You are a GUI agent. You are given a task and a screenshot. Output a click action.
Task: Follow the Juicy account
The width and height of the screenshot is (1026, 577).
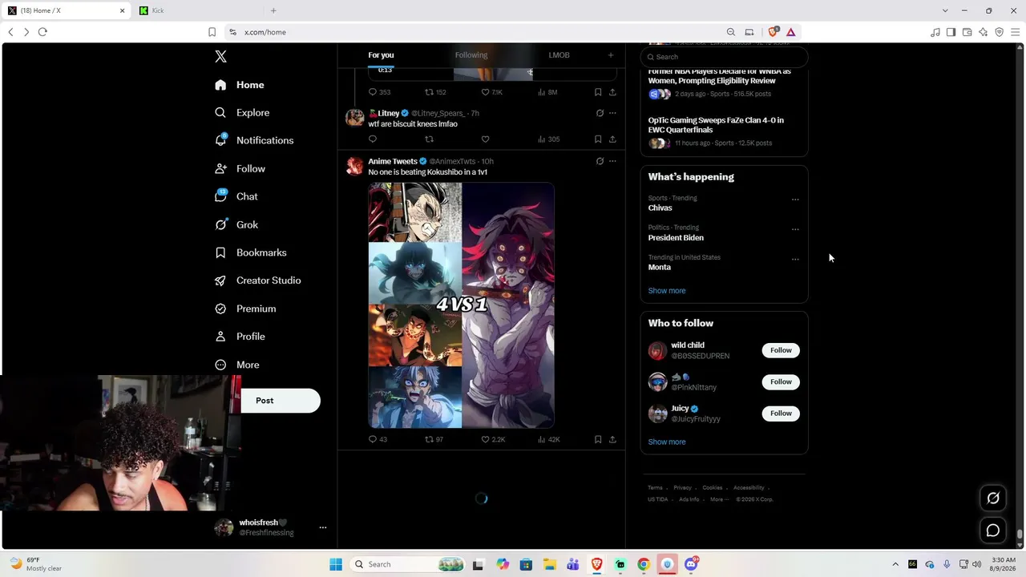[x=781, y=414]
